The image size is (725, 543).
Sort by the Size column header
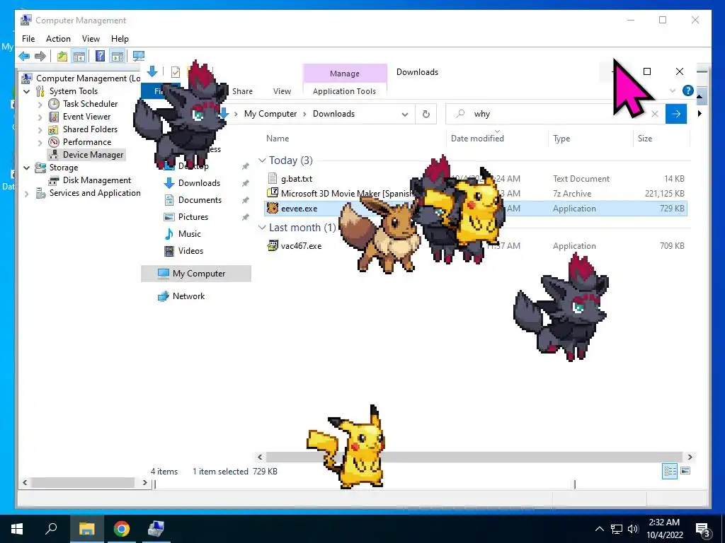click(645, 139)
